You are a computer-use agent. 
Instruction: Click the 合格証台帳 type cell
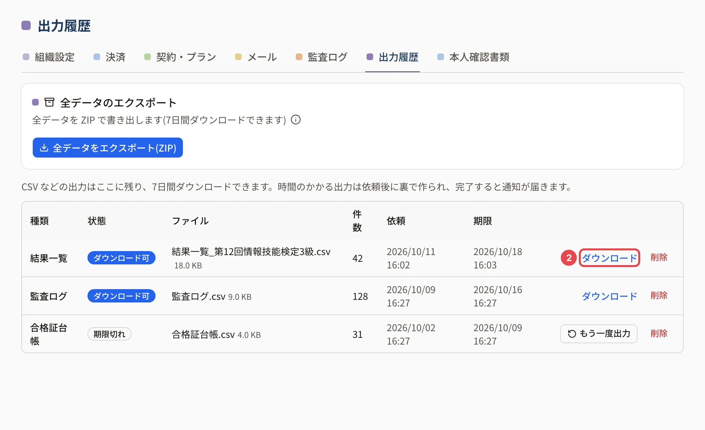pos(49,334)
